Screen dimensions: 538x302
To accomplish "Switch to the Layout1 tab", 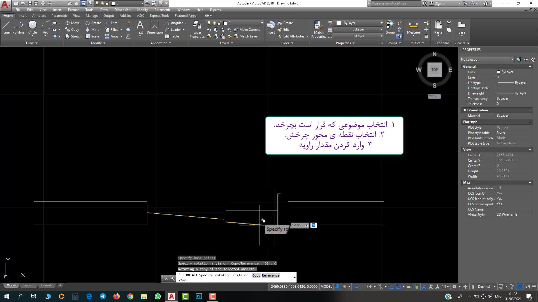I will tap(28, 285).
